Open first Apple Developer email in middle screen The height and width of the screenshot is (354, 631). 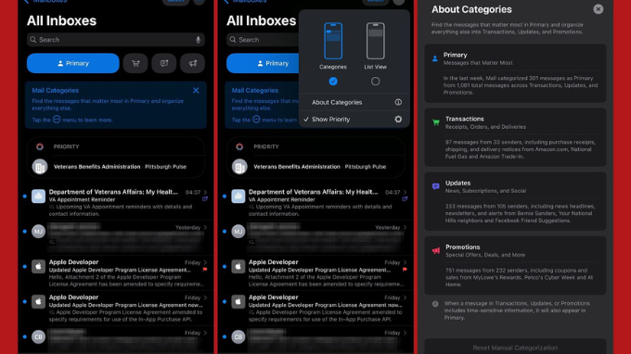point(315,272)
